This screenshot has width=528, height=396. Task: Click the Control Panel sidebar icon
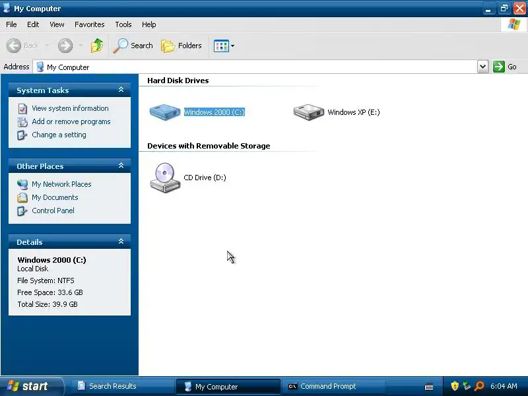[22, 211]
